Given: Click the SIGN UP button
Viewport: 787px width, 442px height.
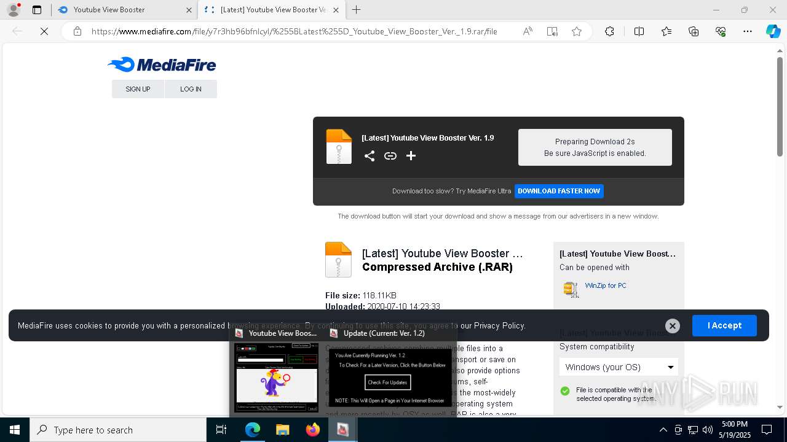Looking at the screenshot, I should coord(138,89).
